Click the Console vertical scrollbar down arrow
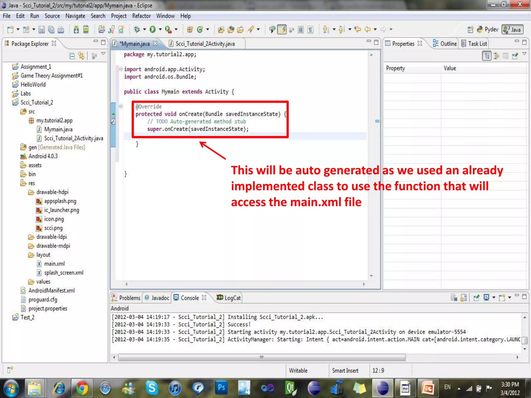This screenshot has width=531, height=398. [x=525, y=349]
